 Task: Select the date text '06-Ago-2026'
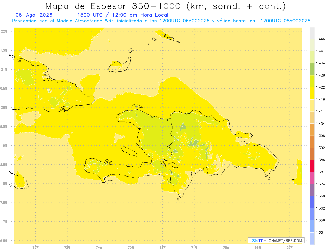[34, 15]
